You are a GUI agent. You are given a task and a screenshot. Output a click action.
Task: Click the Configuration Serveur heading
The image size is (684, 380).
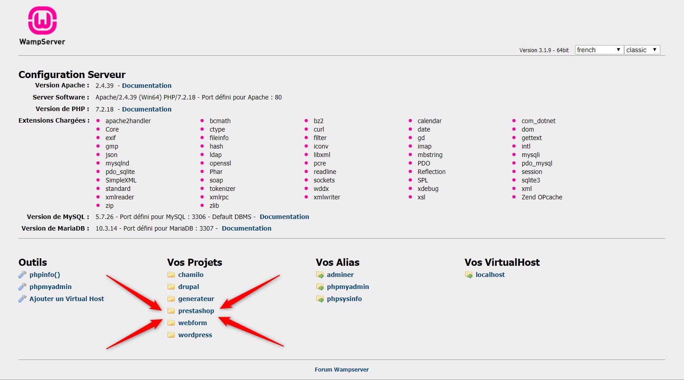72,74
